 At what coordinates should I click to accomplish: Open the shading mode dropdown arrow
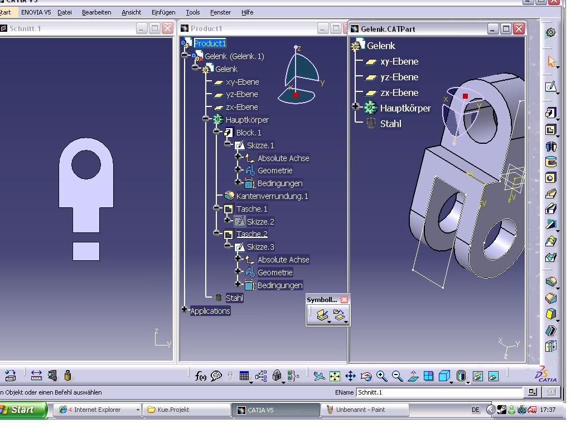click(x=468, y=382)
